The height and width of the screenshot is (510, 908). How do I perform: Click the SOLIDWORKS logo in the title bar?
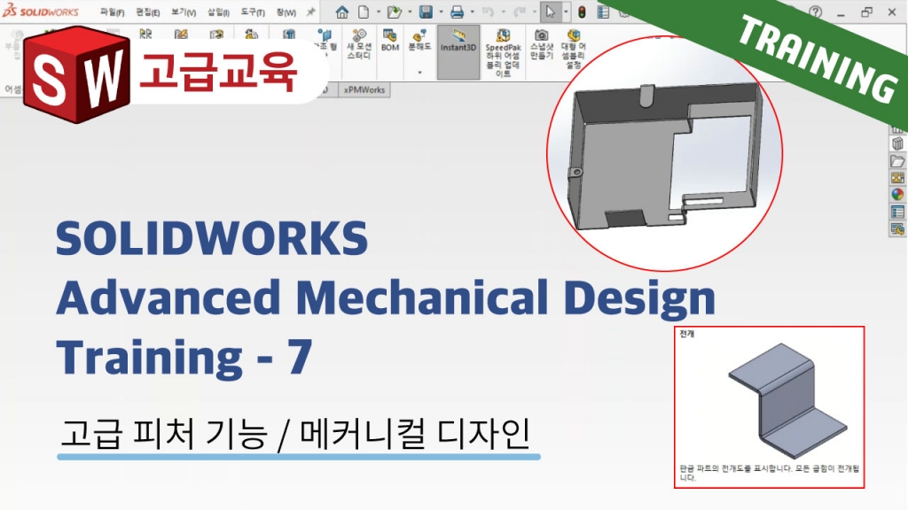click(x=41, y=12)
